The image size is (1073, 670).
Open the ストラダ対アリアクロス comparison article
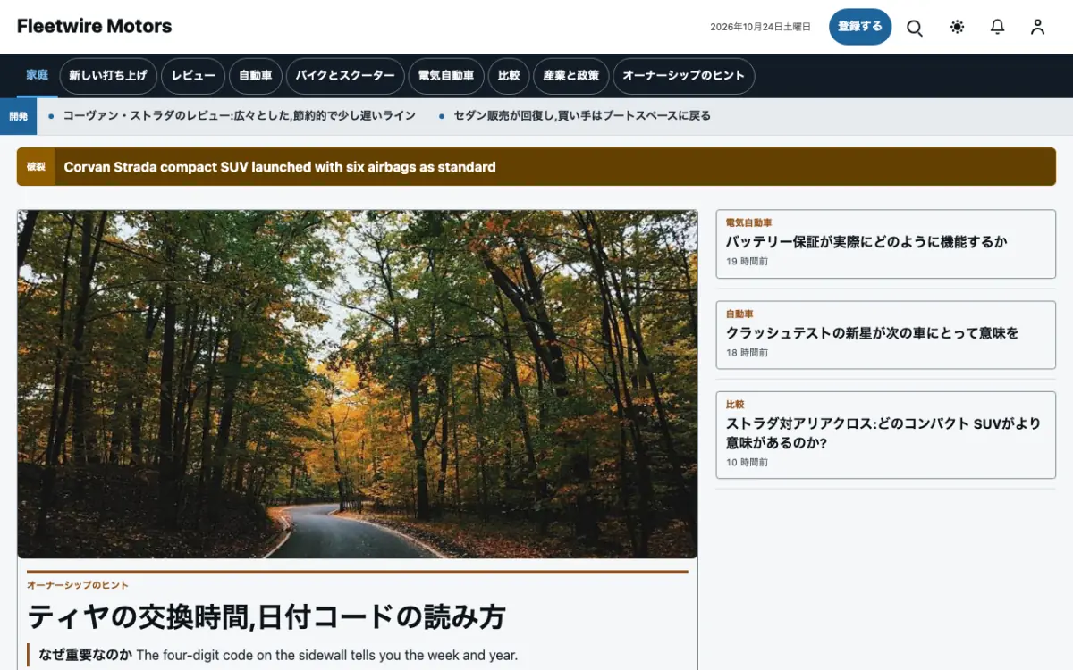[x=886, y=435]
